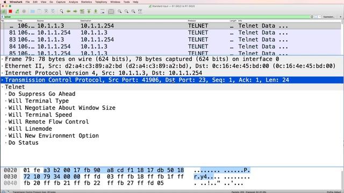Sort packets by Destination column
This screenshot has width=344, height=193.
pyautogui.click(x=85, y=21)
